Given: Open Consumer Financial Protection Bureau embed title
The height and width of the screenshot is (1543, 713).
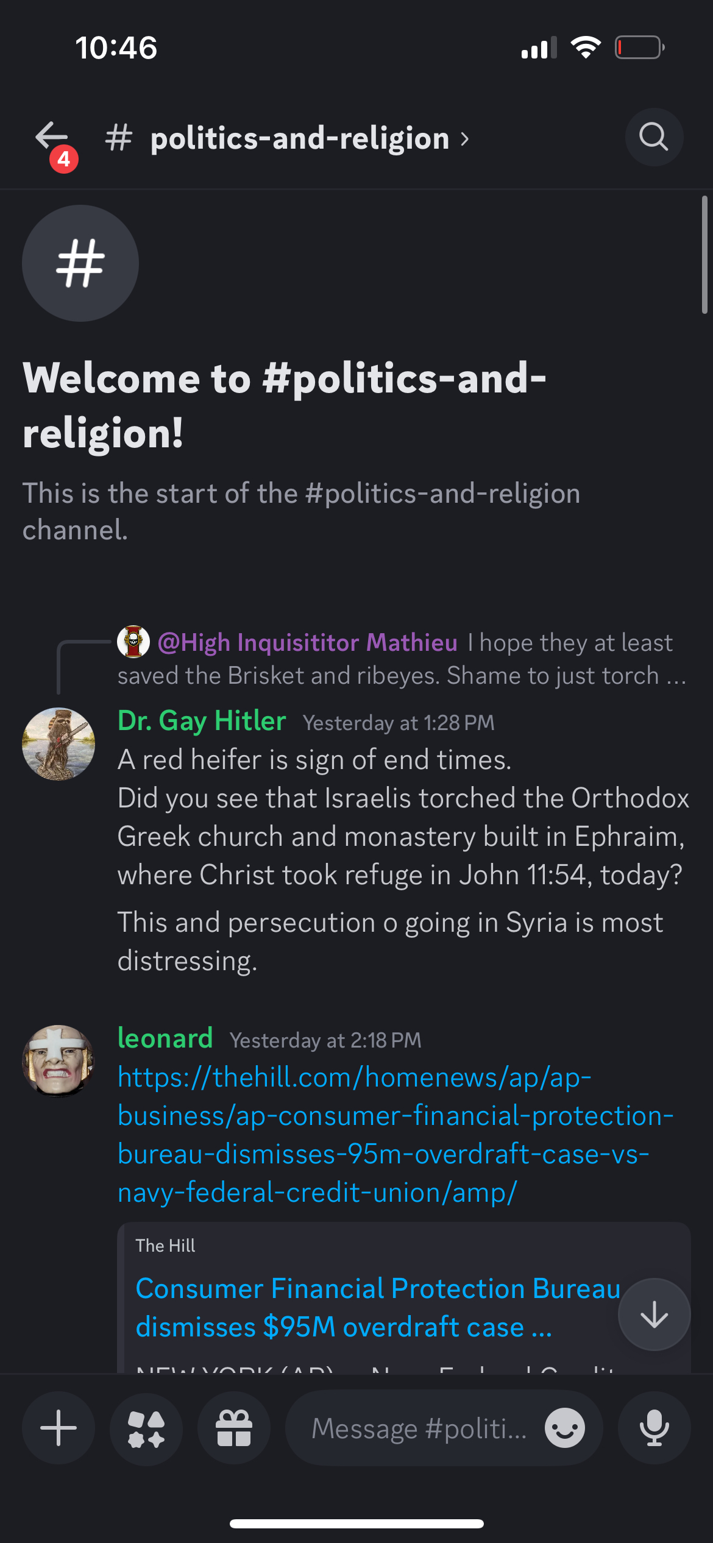Looking at the screenshot, I should pos(366,1308).
